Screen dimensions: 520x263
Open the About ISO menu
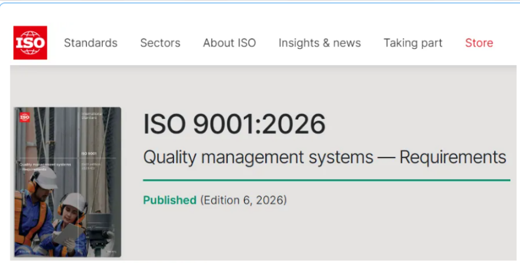[x=230, y=43]
